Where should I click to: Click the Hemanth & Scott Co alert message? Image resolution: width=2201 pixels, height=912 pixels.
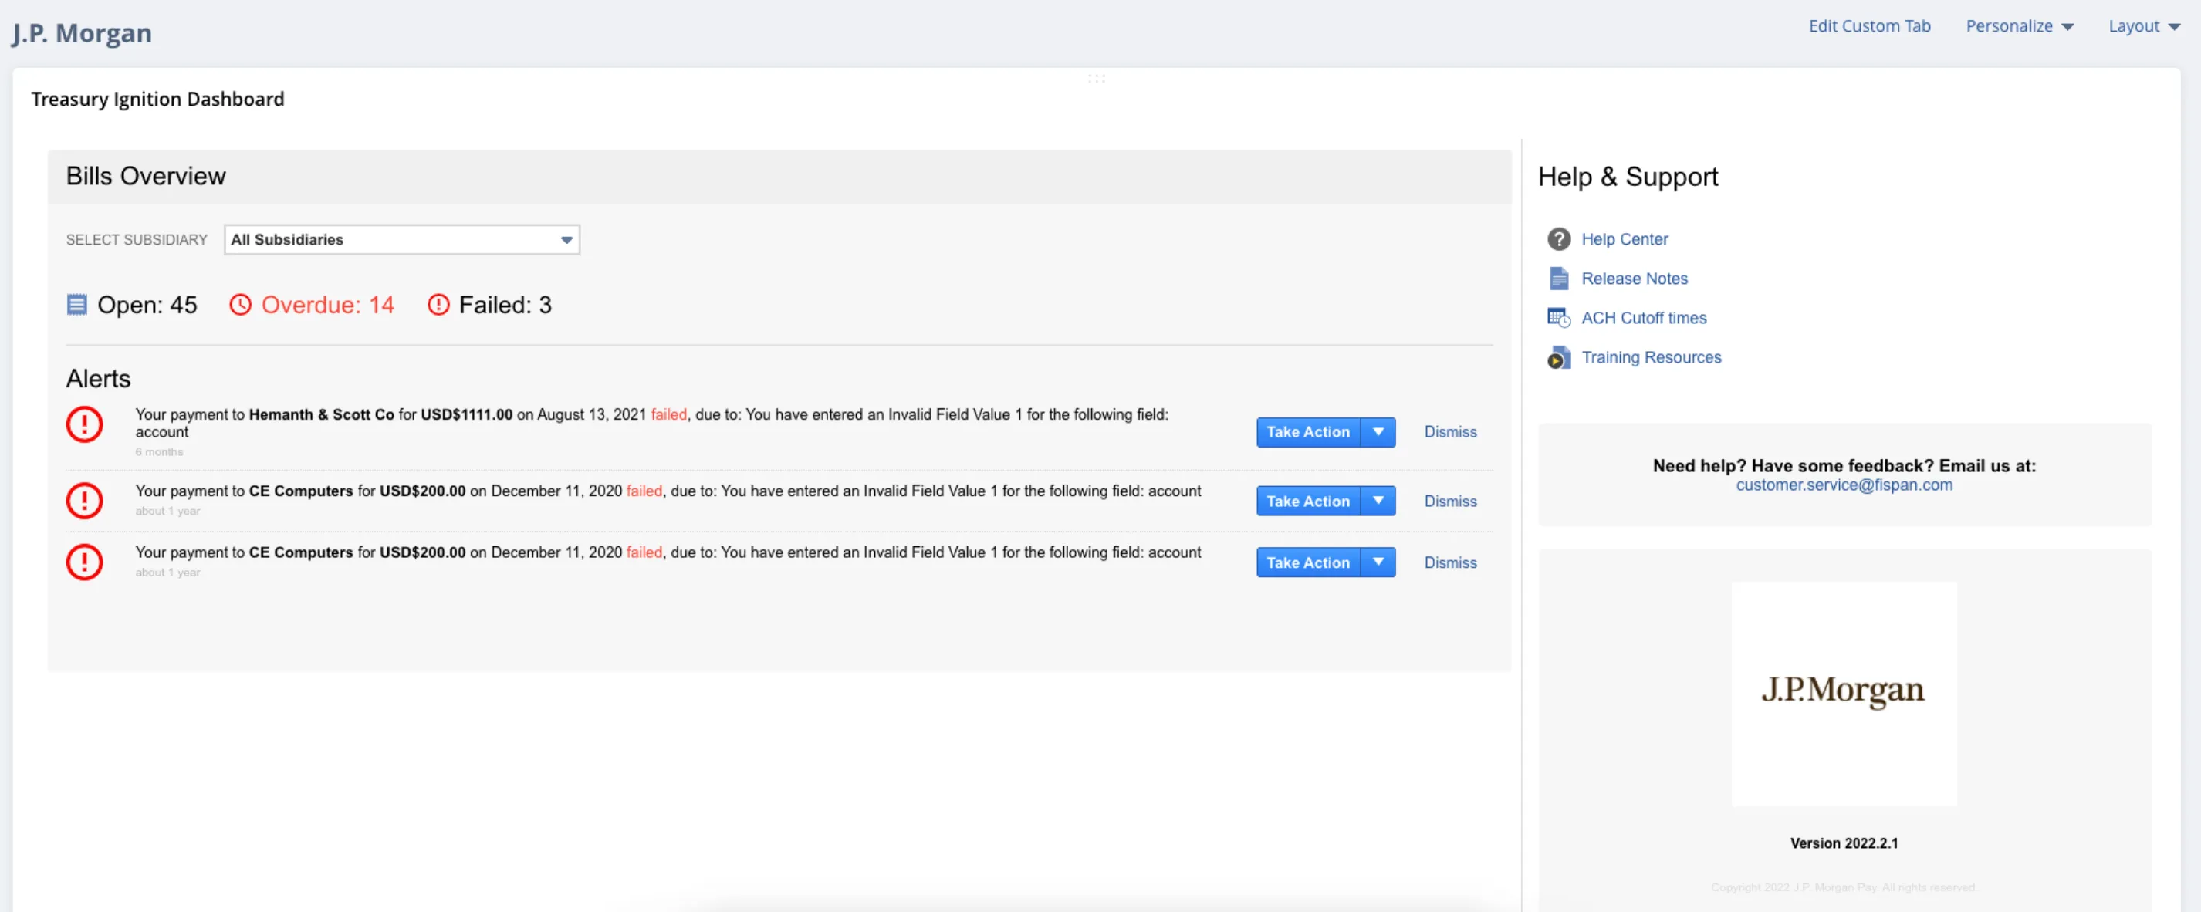651,423
